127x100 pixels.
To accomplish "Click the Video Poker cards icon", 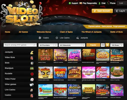I will [32, 79].
